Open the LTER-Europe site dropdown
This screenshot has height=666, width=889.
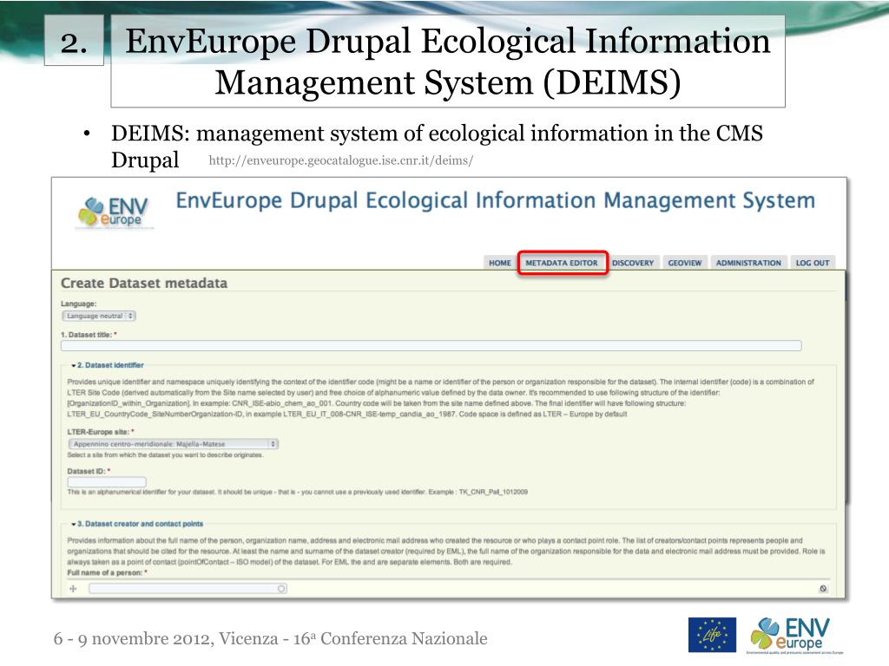pos(173,444)
